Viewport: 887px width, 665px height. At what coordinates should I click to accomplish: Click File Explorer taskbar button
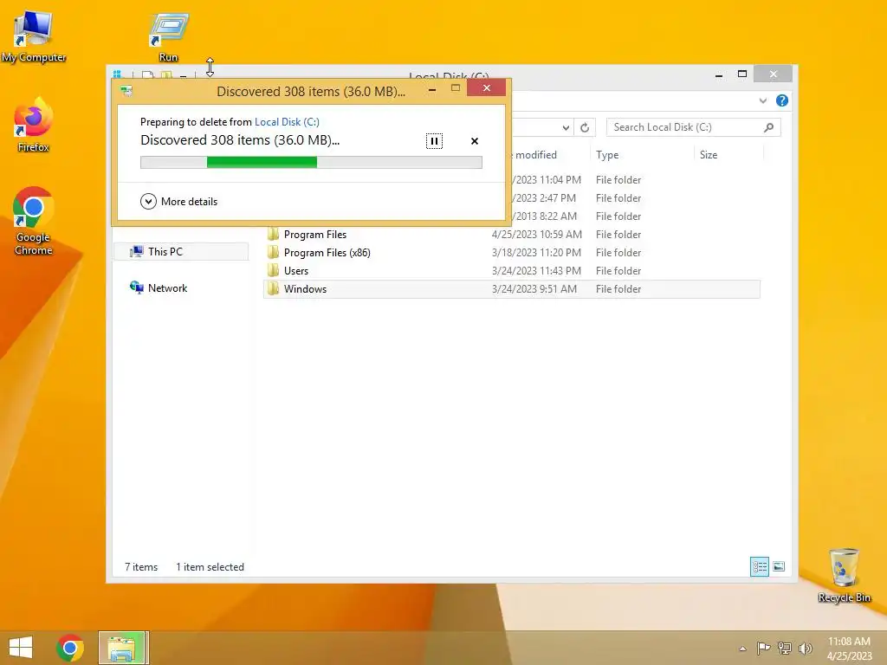123,648
